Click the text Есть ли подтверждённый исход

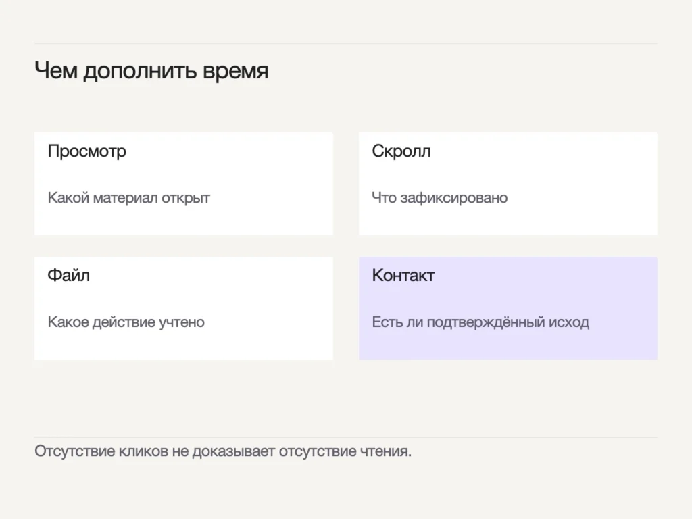[480, 322]
